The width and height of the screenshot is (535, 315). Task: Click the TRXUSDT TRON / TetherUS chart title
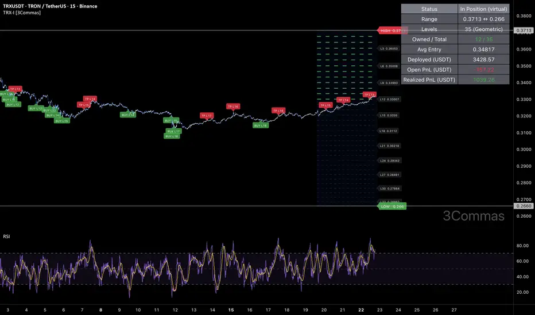[50, 6]
